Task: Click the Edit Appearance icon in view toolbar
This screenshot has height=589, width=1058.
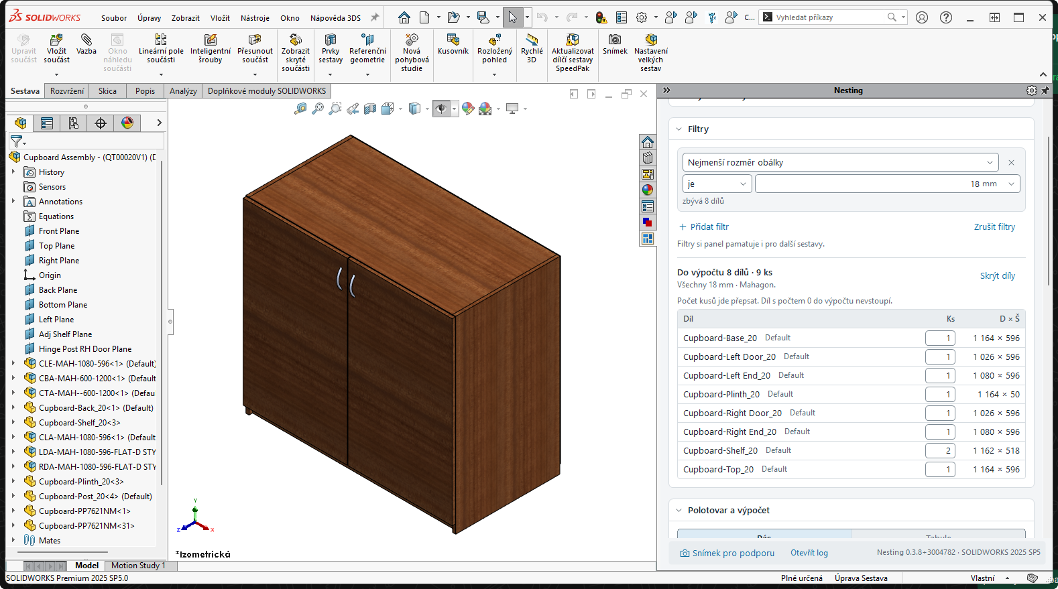Action: pos(468,109)
